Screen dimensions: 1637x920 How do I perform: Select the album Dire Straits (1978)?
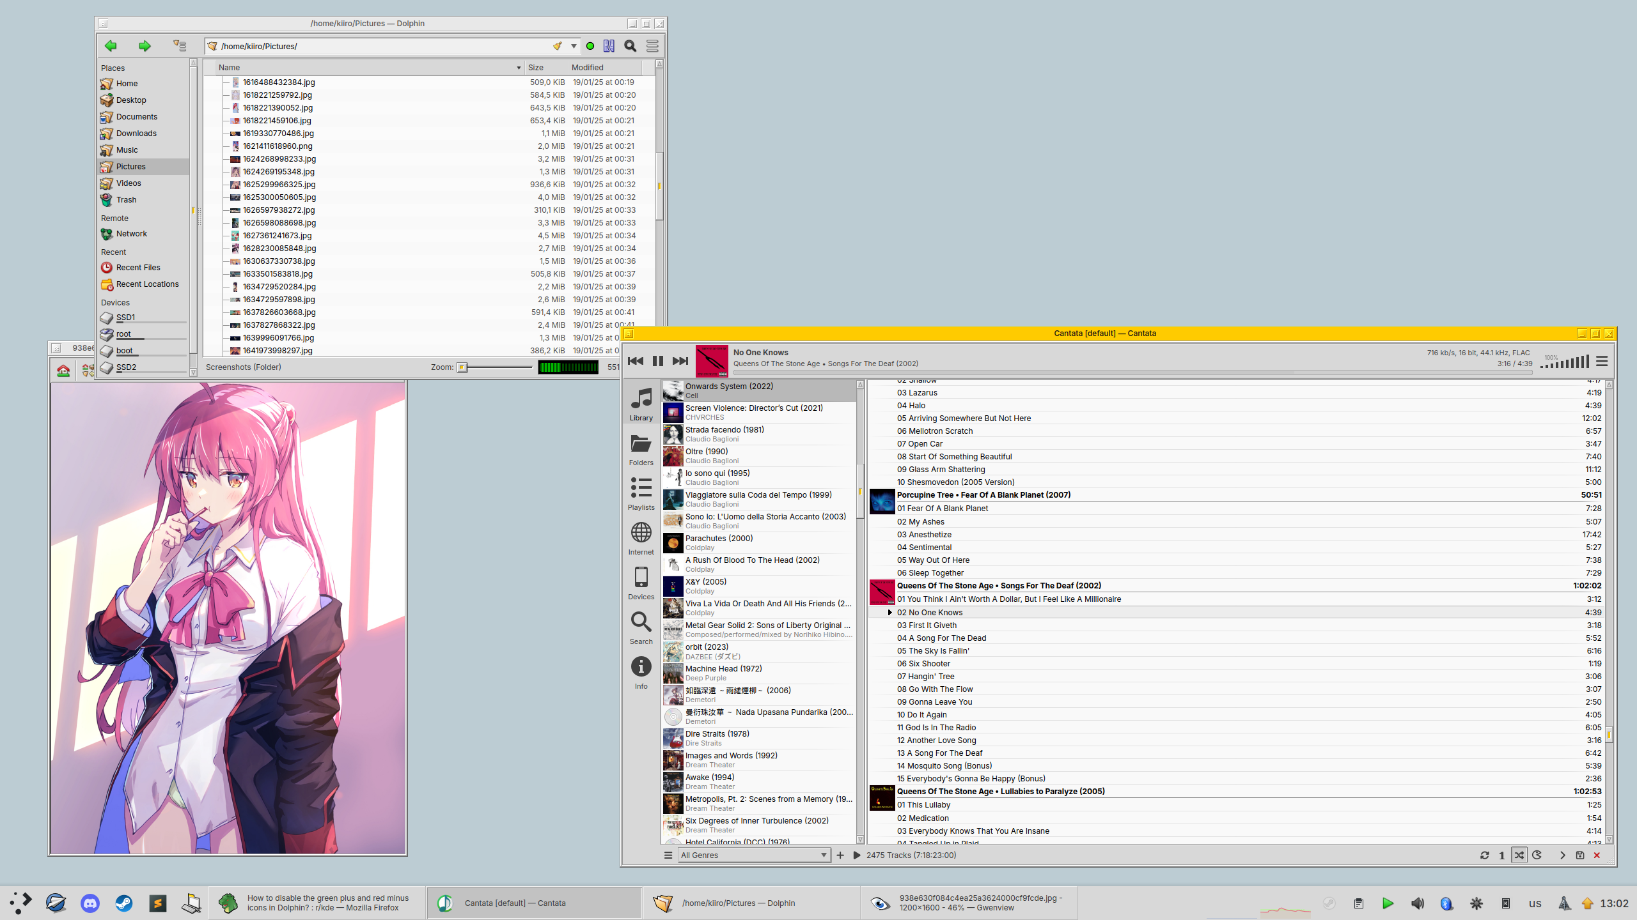coord(758,739)
